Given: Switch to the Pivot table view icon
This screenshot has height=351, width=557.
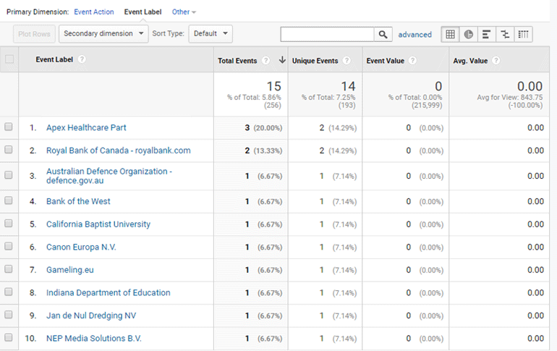Looking at the screenshot, I should 523,35.
